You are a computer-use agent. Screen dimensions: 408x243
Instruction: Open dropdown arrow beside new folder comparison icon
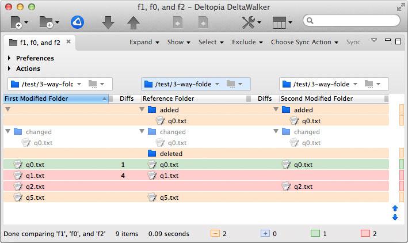tap(57, 22)
